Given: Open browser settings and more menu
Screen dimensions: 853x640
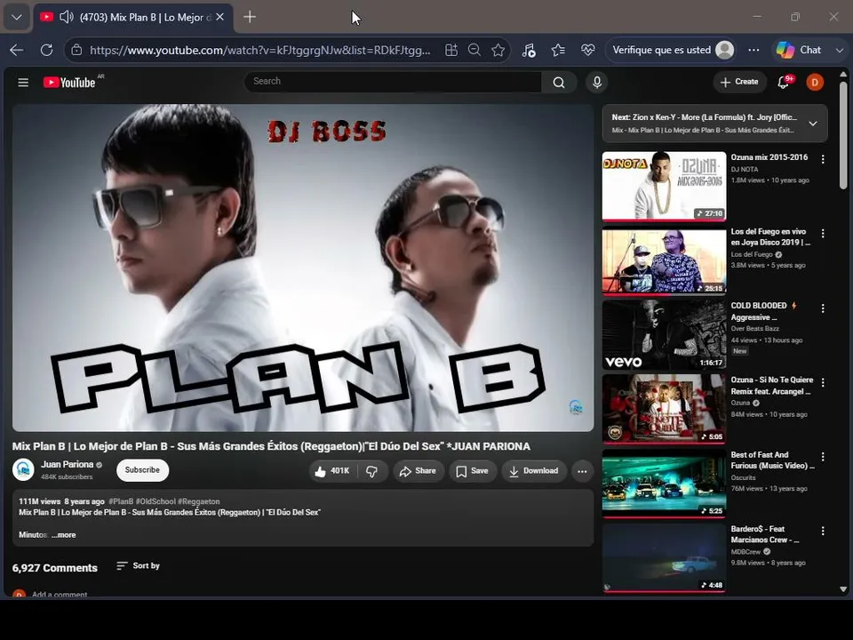Looking at the screenshot, I should point(753,50).
